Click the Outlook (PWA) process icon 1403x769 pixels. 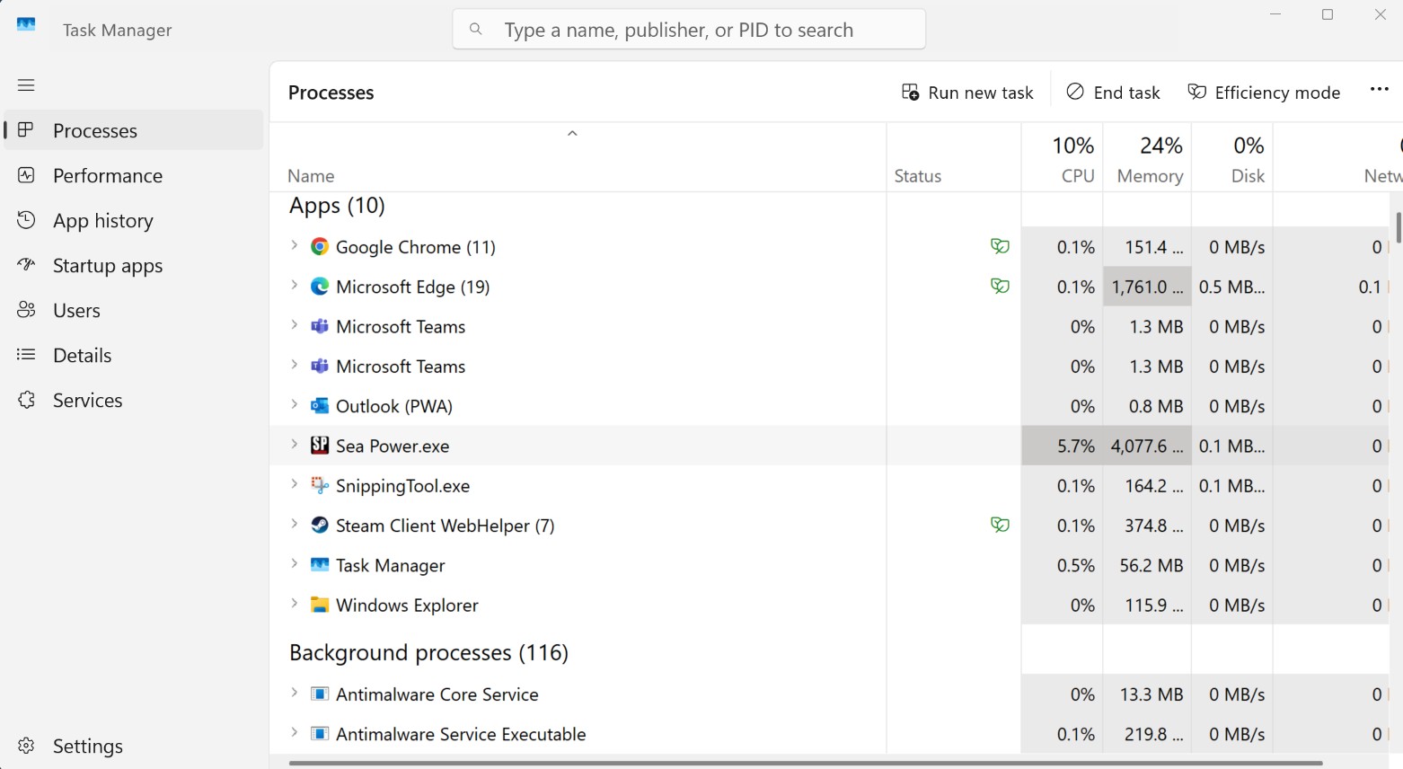coord(319,406)
